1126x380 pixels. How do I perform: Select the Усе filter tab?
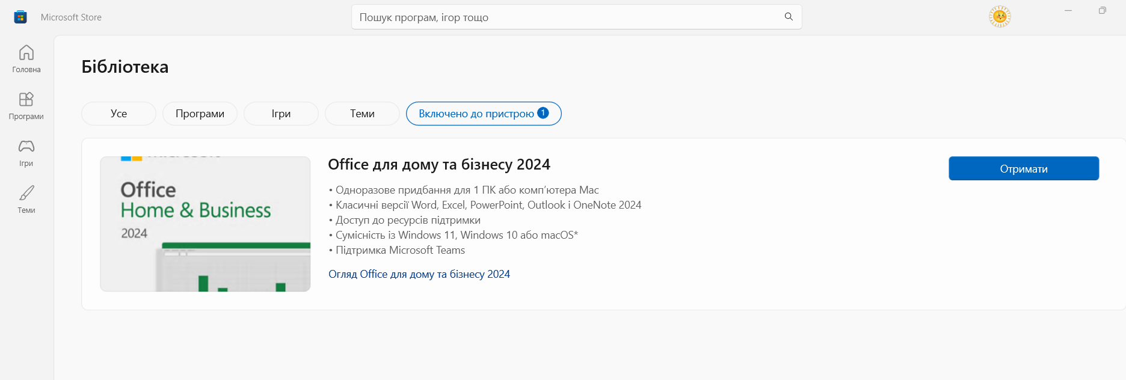118,114
